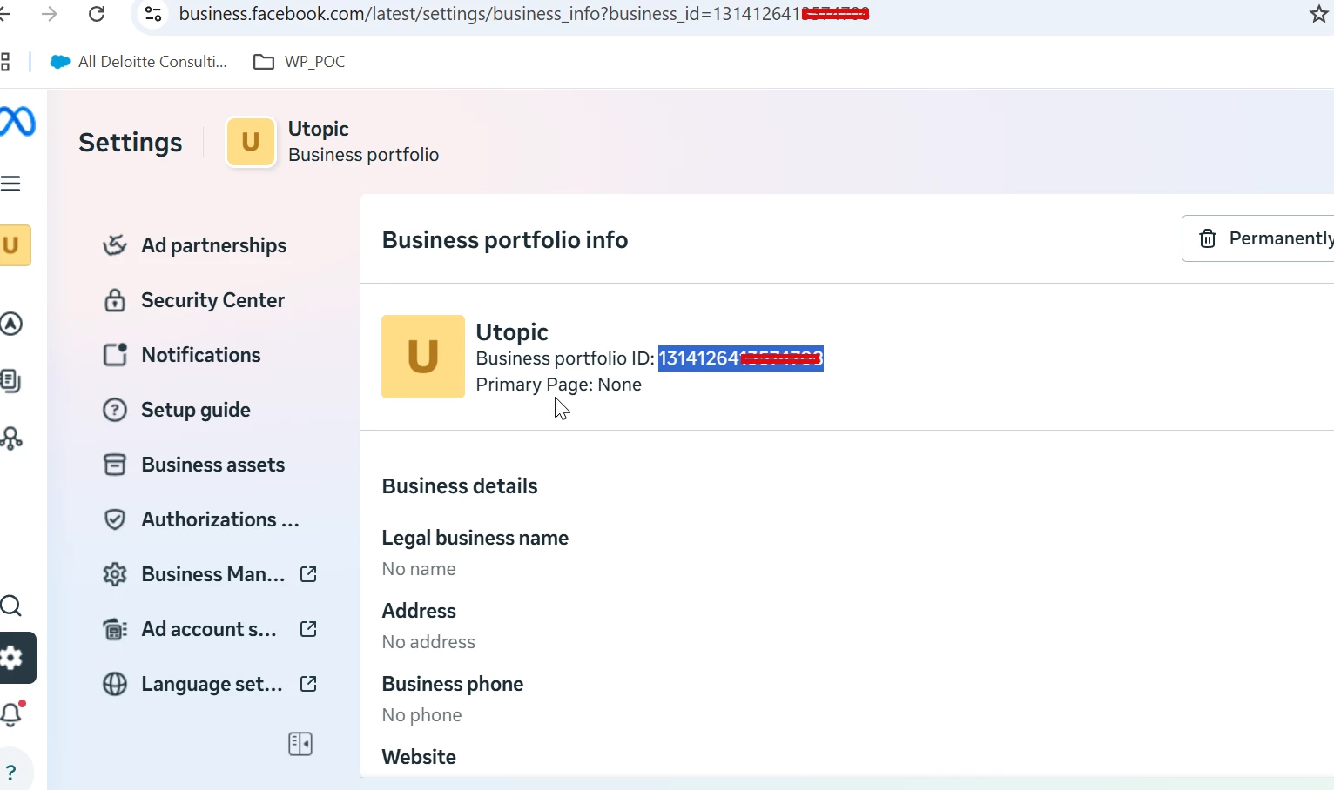Click the 'Website' label

(x=419, y=757)
